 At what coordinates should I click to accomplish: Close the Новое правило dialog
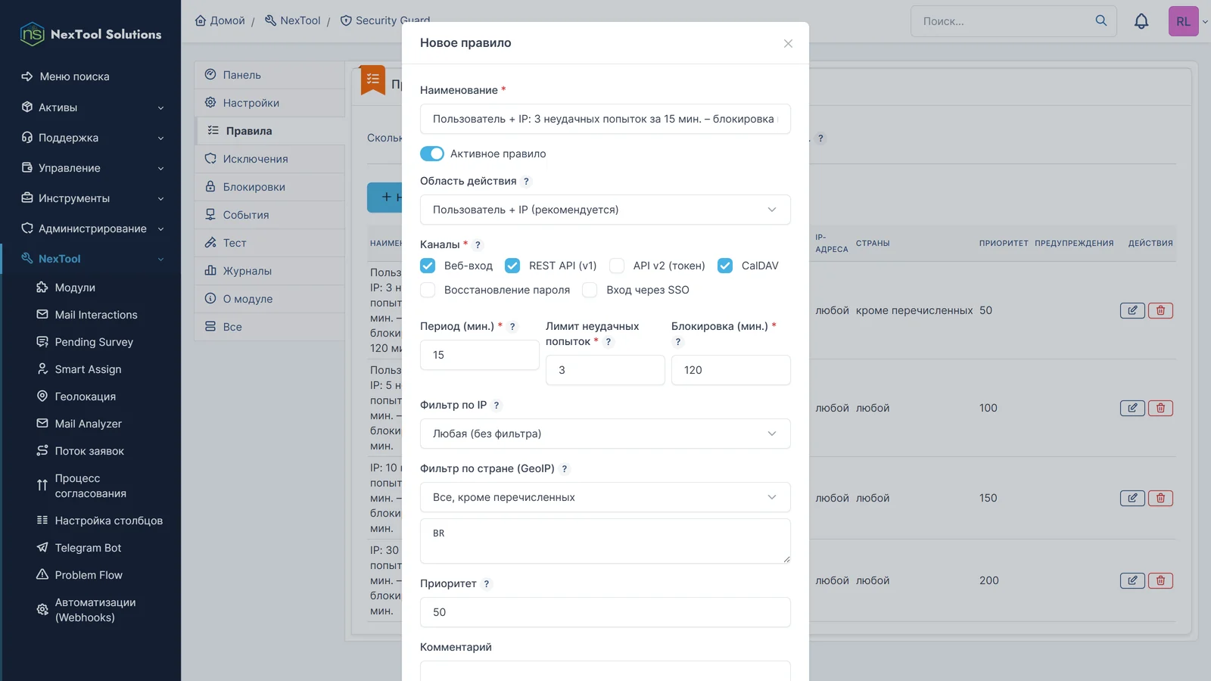pyautogui.click(x=788, y=43)
